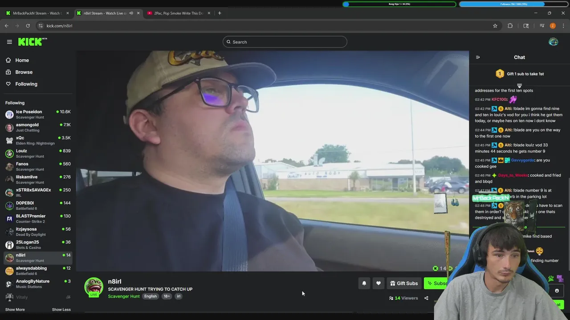Open AnalogByNature channel in following list

click(38, 284)
